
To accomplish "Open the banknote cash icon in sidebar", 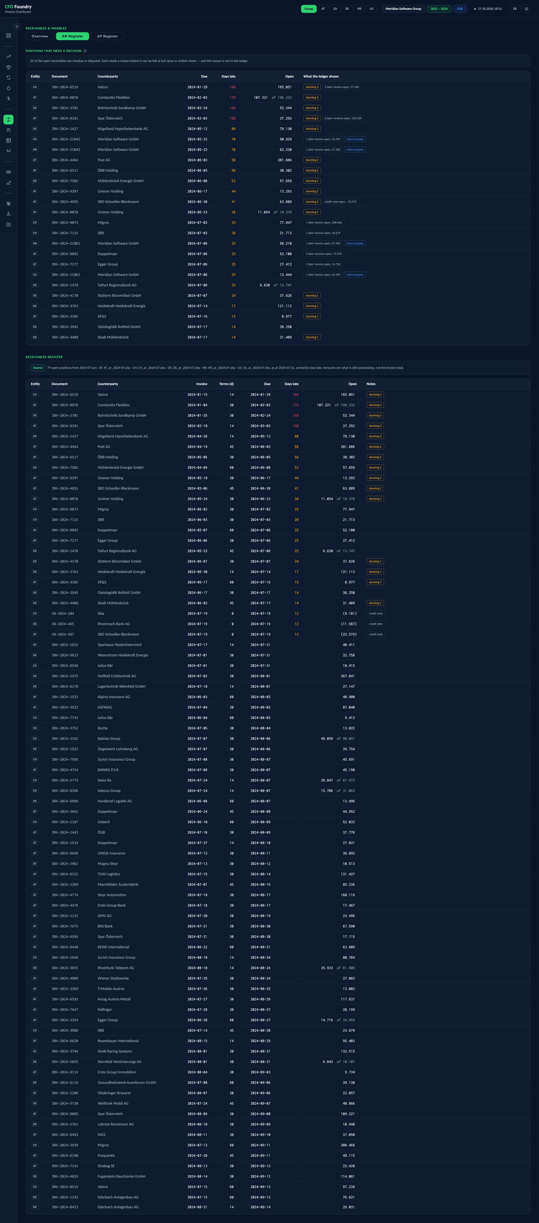I will [x=9, y=172].
